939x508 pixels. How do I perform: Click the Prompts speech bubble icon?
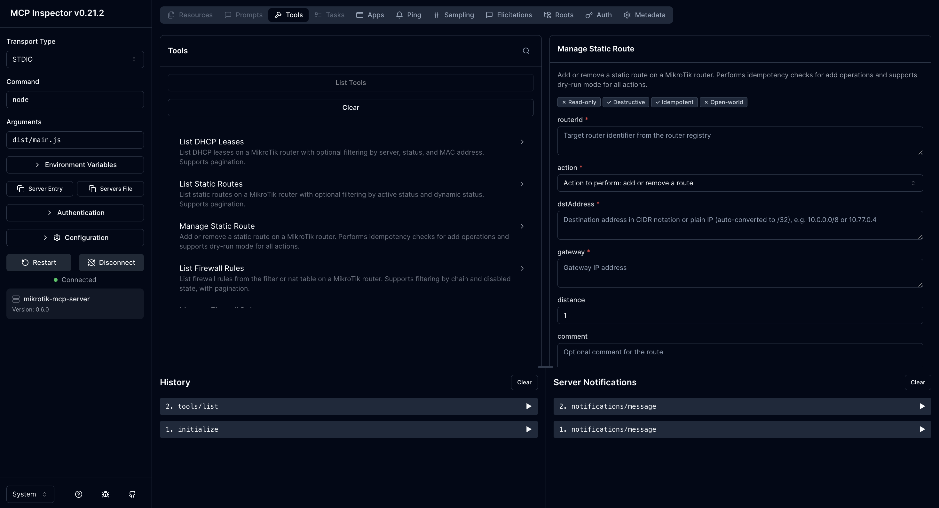pyautogui.click(x=228, y=15)
